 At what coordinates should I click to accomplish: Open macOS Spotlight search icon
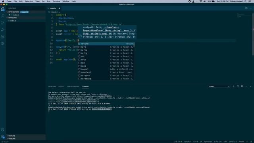click(x=246, y=1)
